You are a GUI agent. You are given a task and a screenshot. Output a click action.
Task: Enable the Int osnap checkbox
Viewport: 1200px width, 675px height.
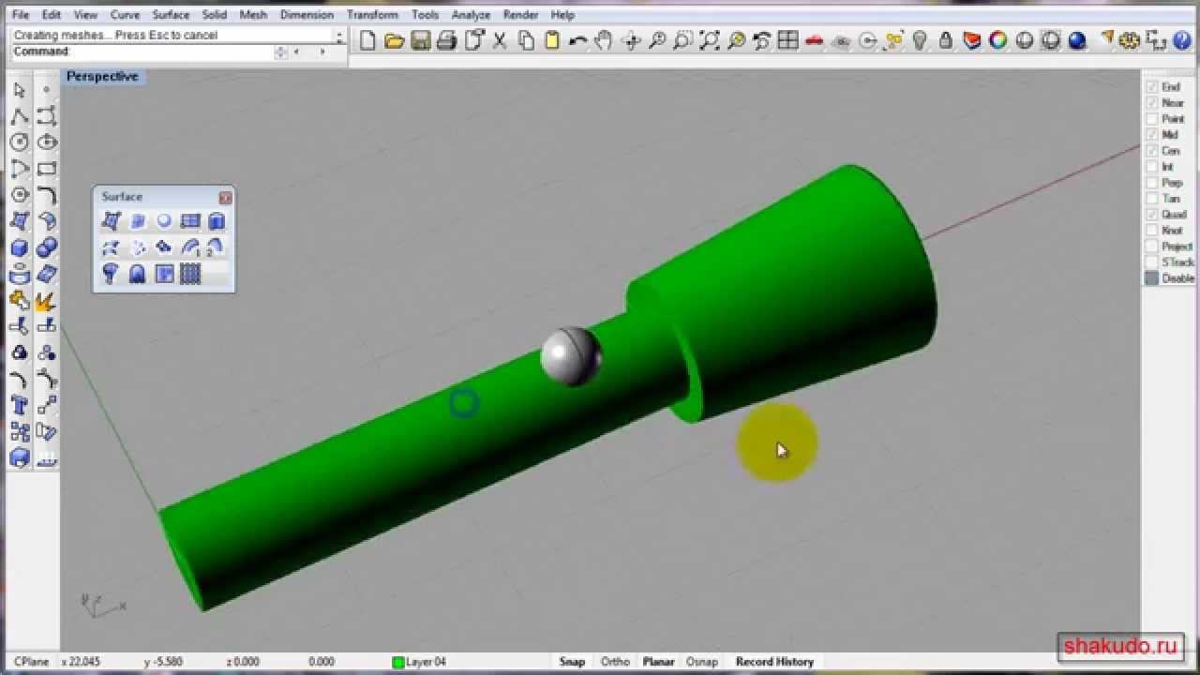(x=1152, y=167)
